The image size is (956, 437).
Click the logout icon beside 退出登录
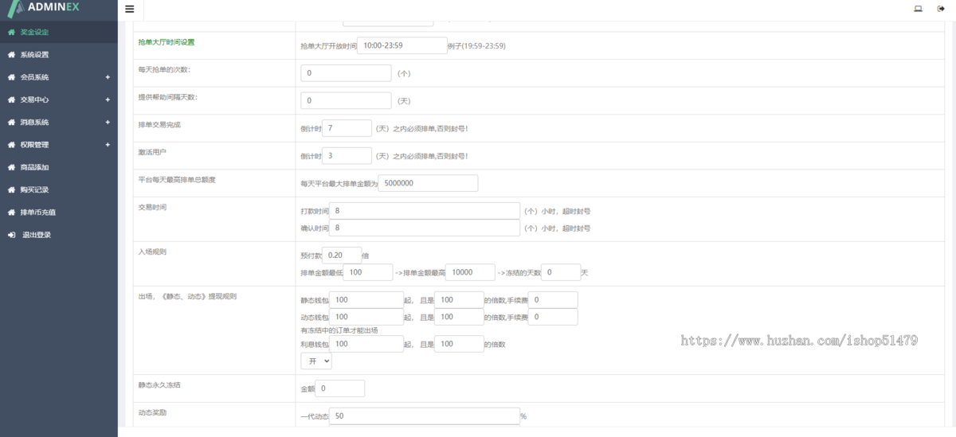[x=11, y=235]
